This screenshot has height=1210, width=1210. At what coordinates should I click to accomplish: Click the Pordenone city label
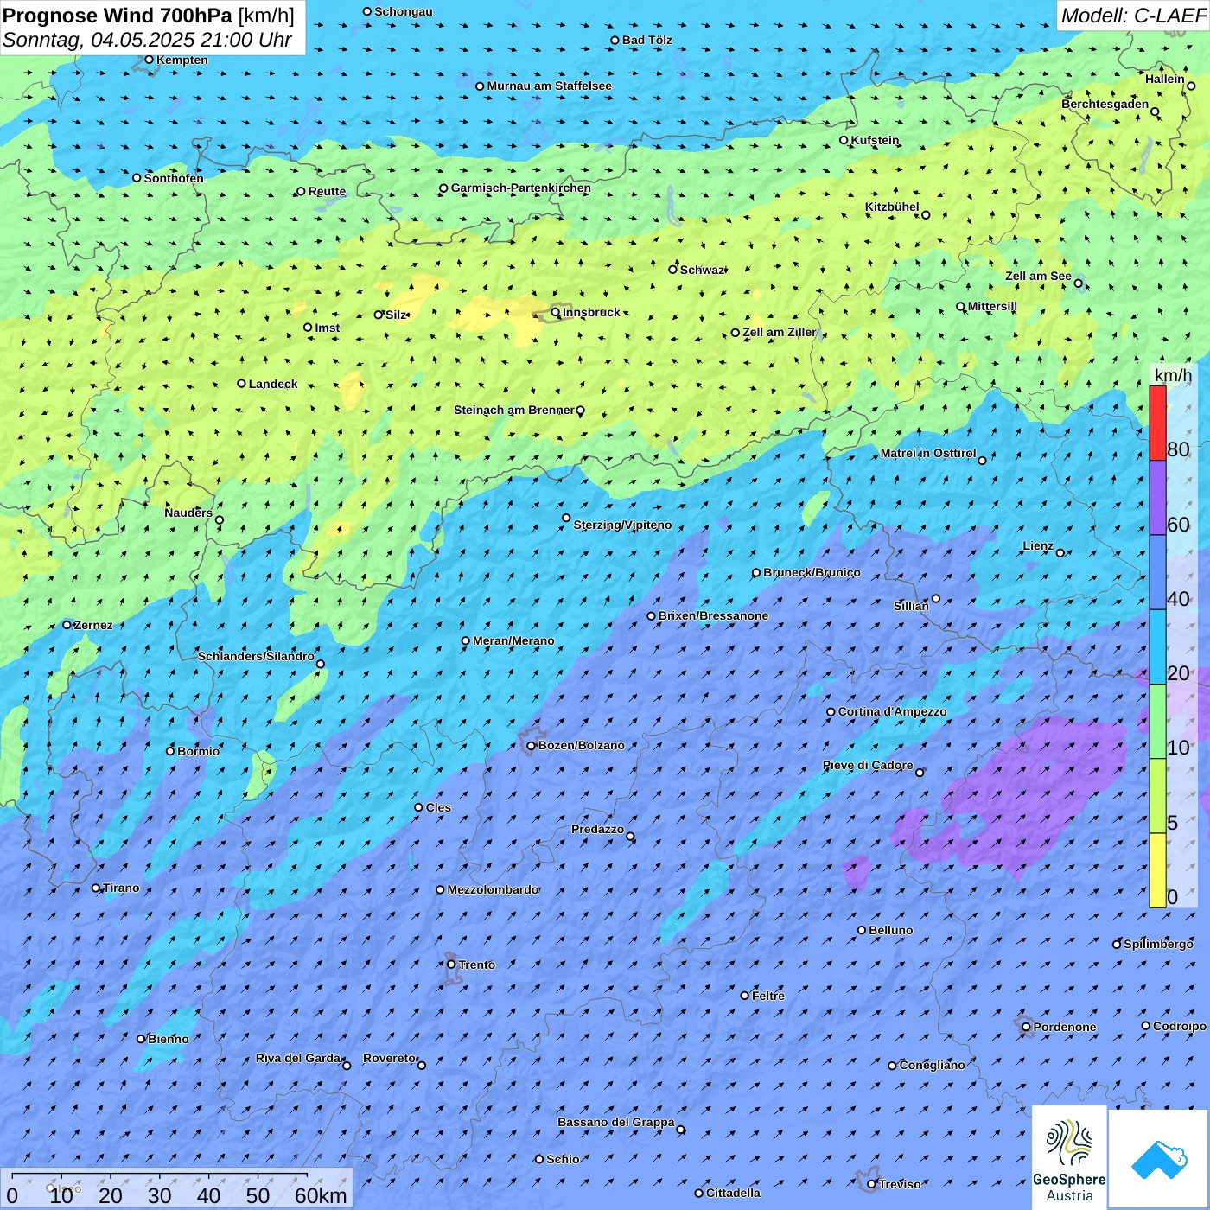click(1065, 1027)
